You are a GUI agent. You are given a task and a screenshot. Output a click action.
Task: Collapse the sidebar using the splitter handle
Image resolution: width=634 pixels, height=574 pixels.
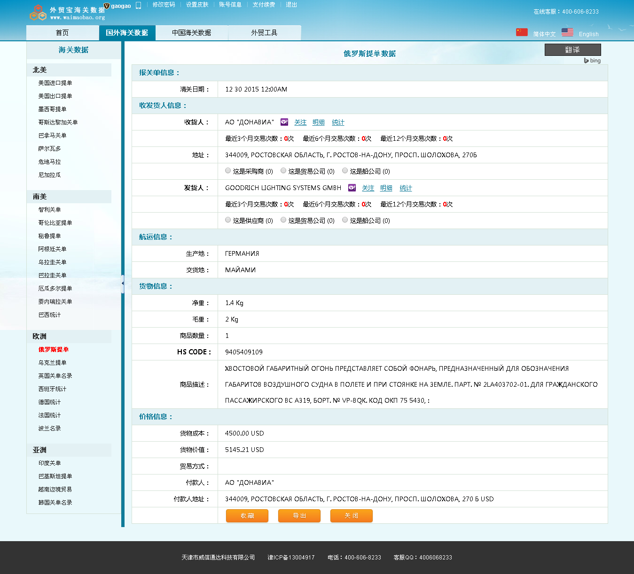[123, 283]
